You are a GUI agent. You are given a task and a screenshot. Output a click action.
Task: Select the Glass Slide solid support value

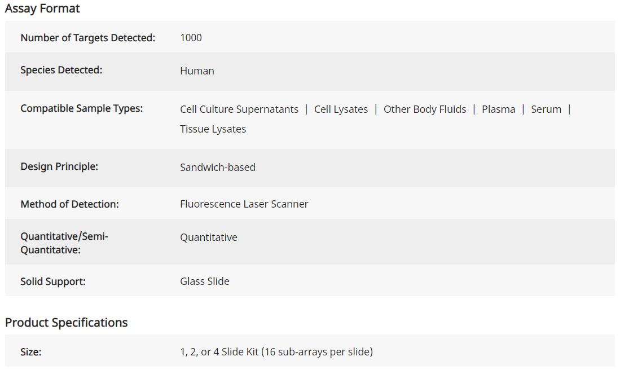pos(204,281)
